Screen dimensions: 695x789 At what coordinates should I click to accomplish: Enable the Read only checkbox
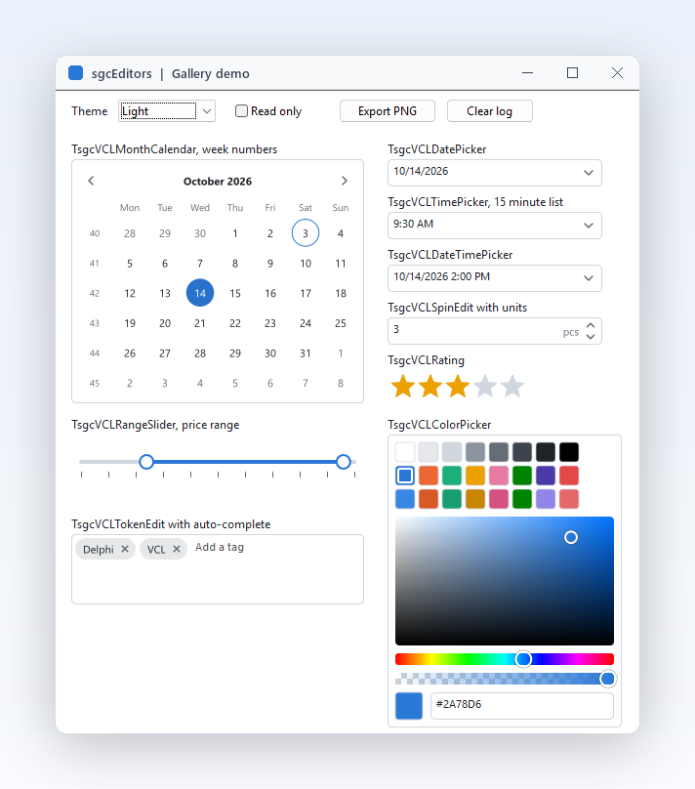pyautogui.click(x=241, y=110)
